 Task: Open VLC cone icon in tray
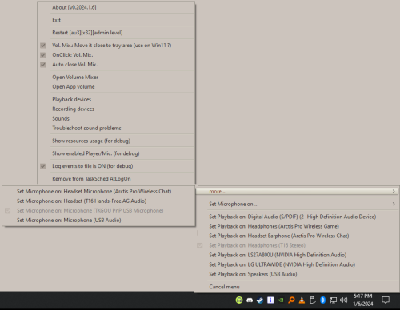coord(302,300)
